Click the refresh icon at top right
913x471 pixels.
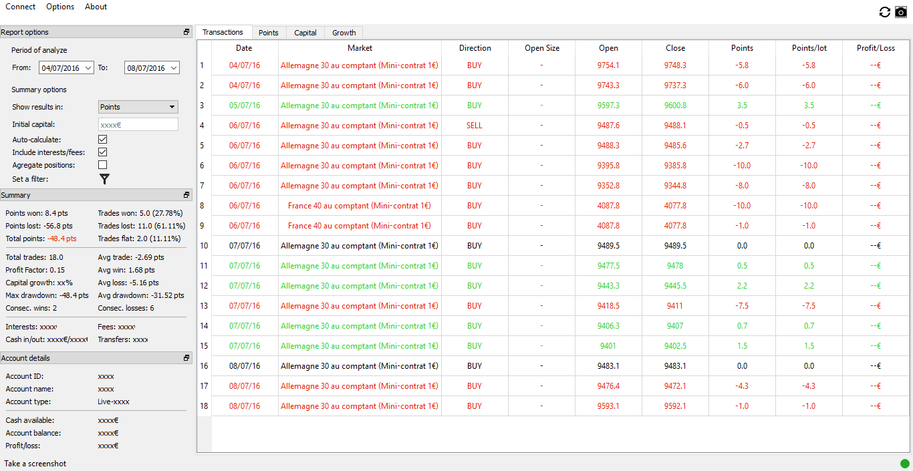pyautogui.click(x=884, y=12)
